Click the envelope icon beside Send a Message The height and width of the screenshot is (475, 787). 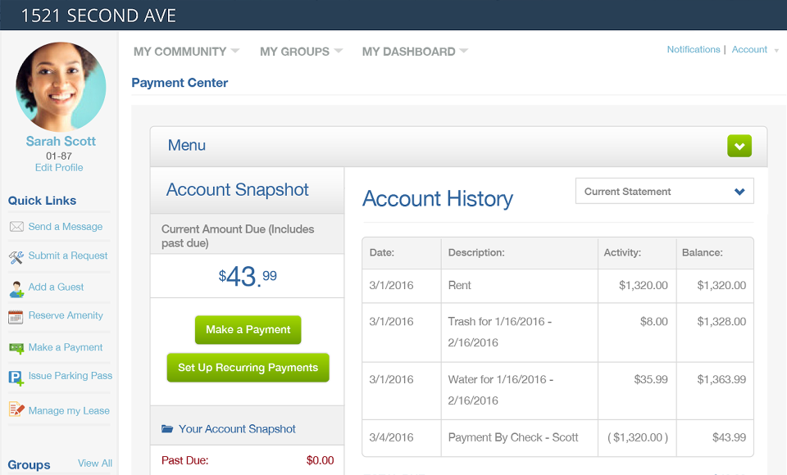point(16,227)
